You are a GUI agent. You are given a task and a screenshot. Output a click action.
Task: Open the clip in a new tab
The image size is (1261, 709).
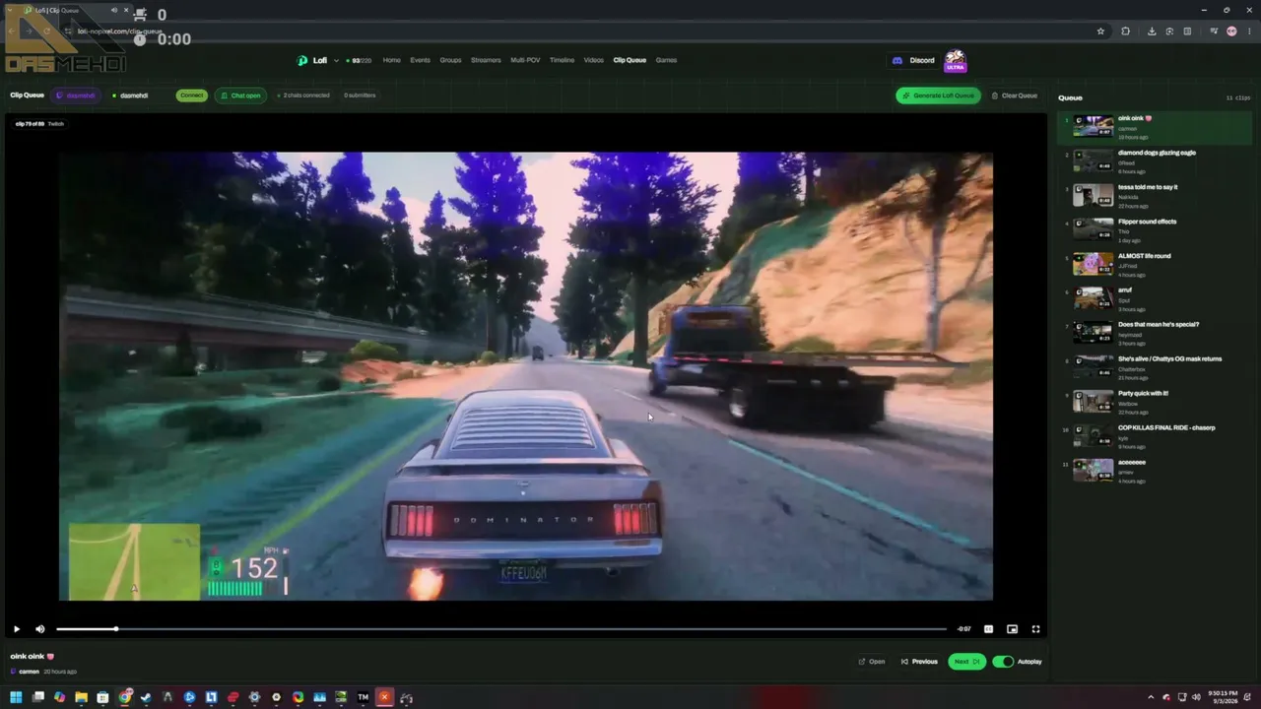point(872,662)
